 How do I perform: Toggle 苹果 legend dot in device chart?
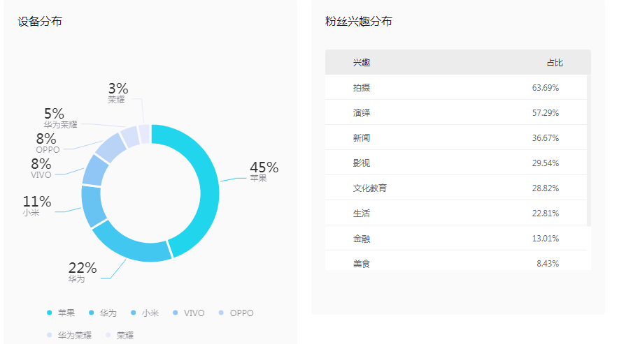[50, 313]
